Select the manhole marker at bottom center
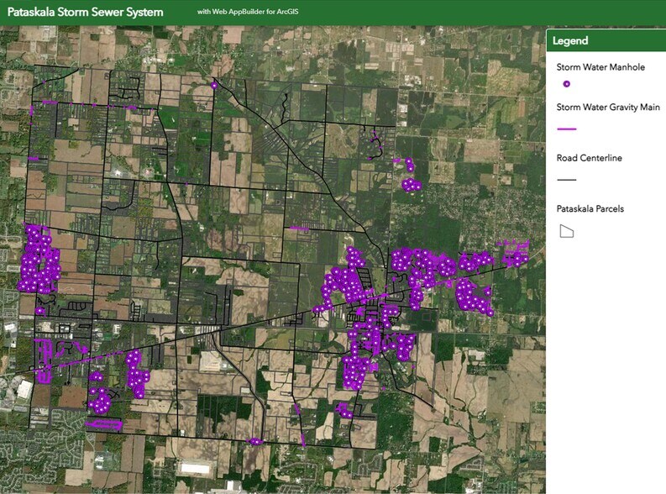 (x=255, y=441)
